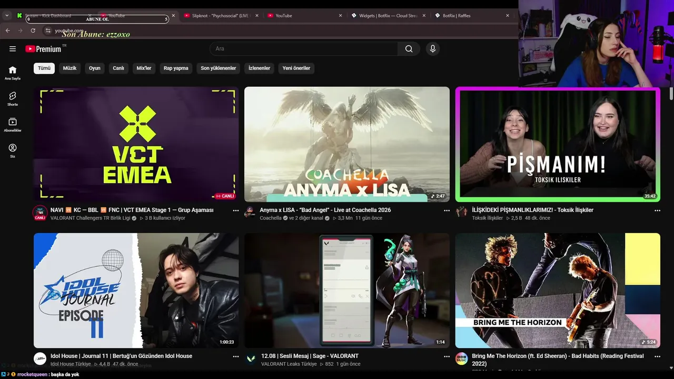Open Sage VALORANT phone thumbnail
This screenshot has height=379, width=674.
pos(347,291)
